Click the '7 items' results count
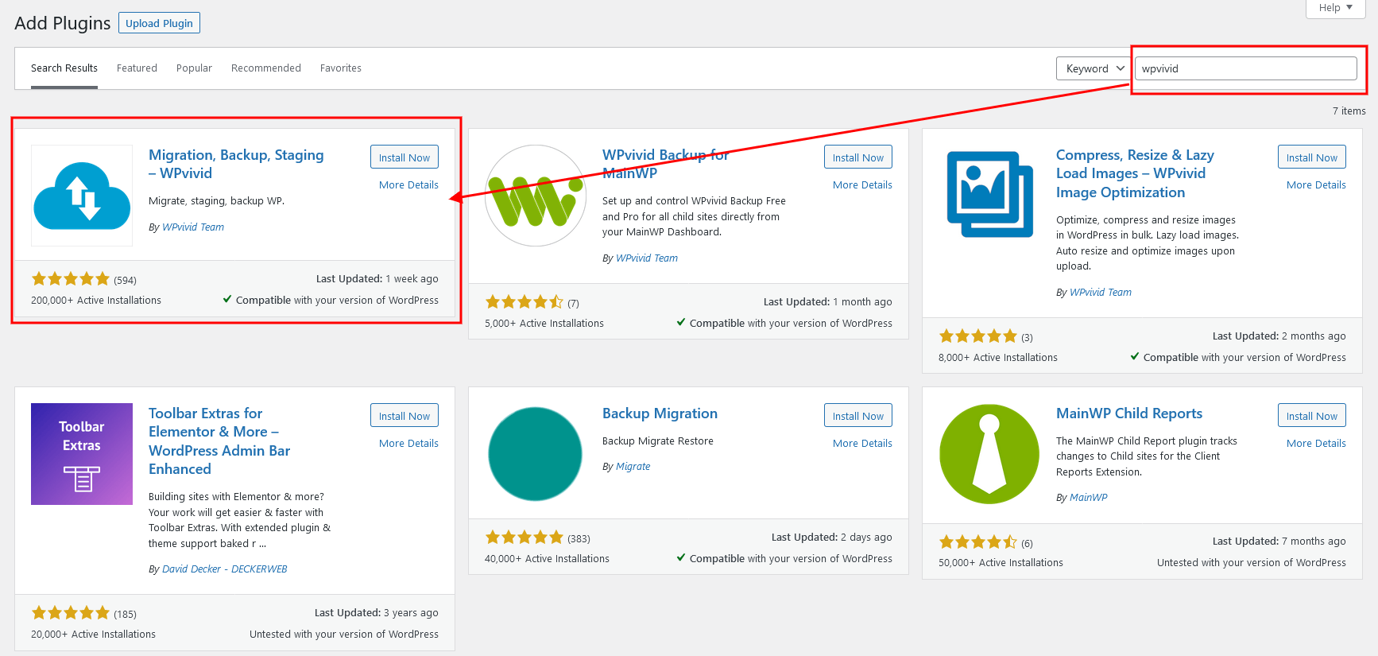The width and height of the screenshot is (1378, 656). coord(1349,111)
